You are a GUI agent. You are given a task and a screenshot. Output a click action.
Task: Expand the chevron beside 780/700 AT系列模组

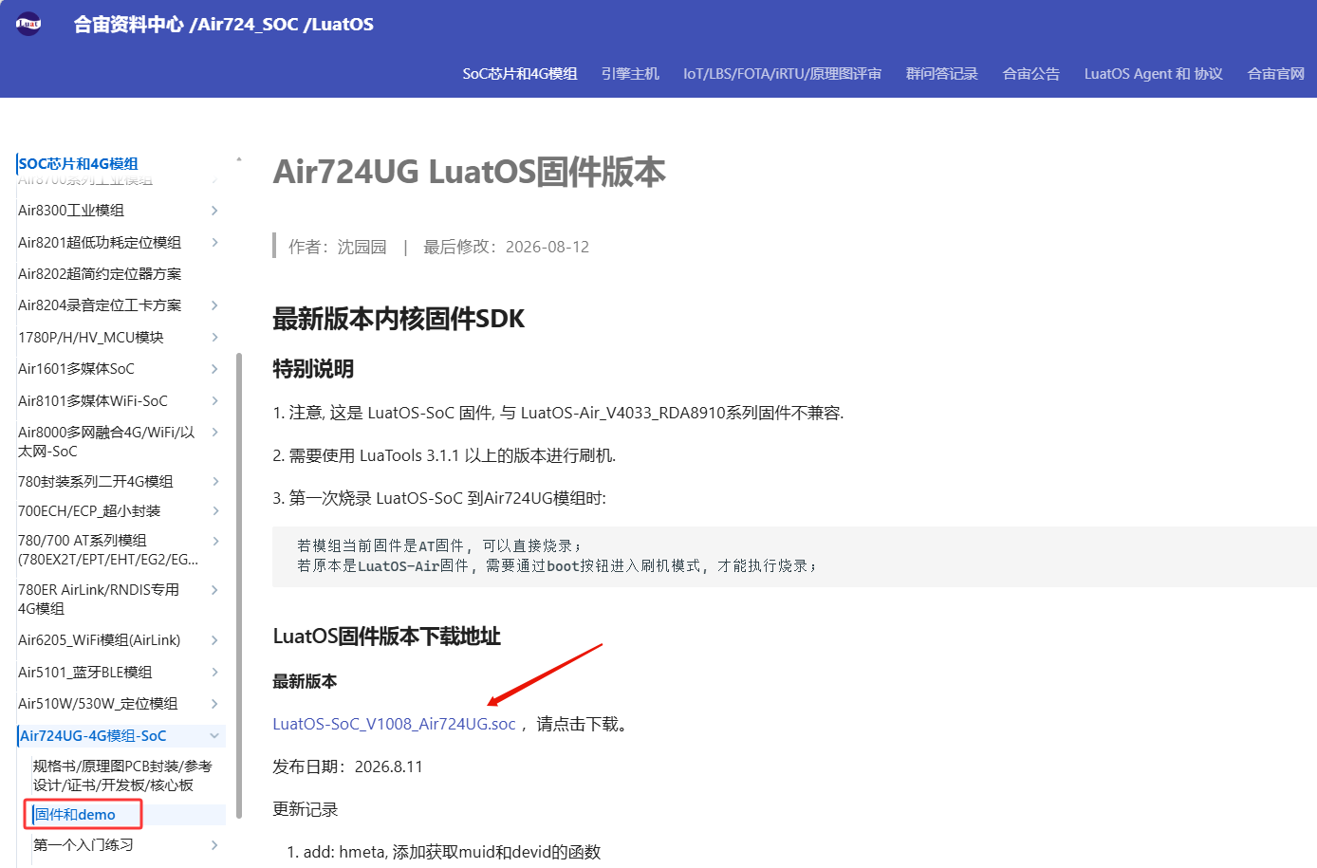214,541
